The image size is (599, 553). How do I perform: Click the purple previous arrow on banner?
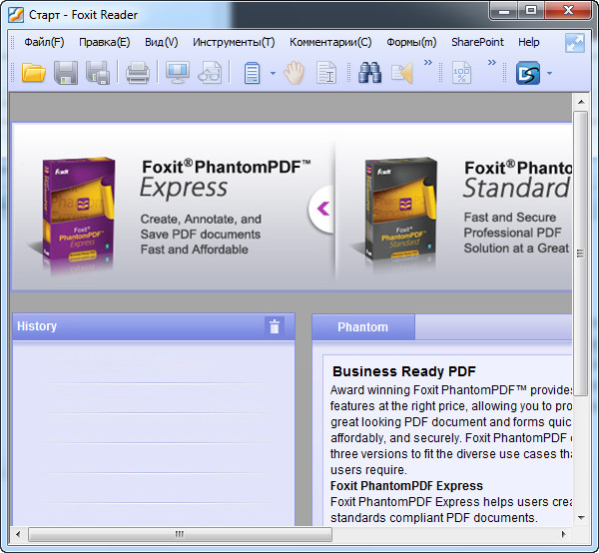[321, 208]
